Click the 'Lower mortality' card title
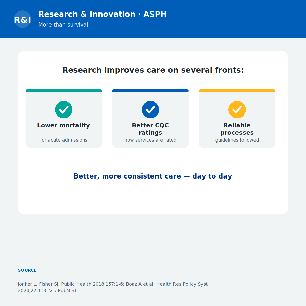Viewport: 306px width, 306px height. 64,125
